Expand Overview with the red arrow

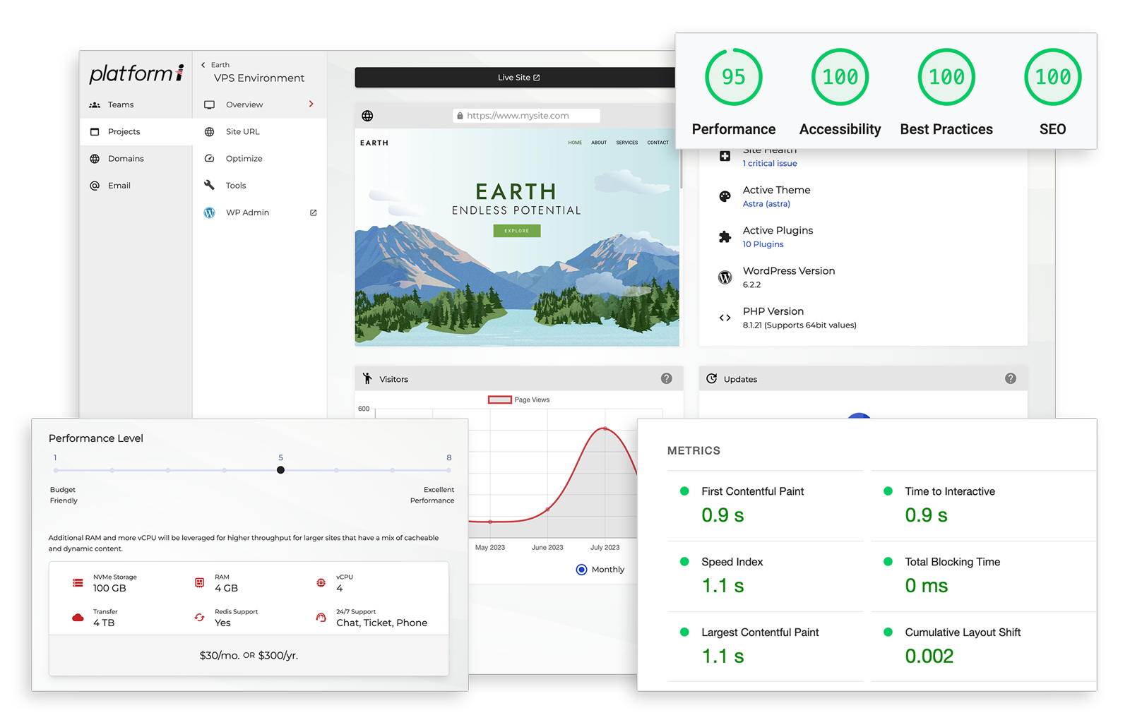(311, 104)
